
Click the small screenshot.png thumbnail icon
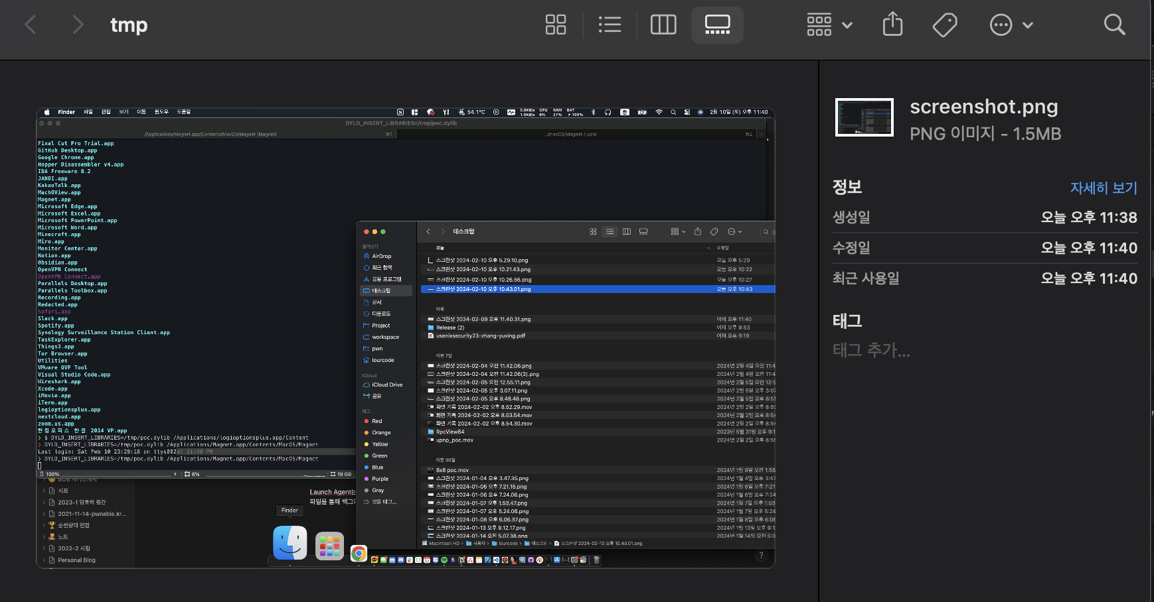click(864, 117)
